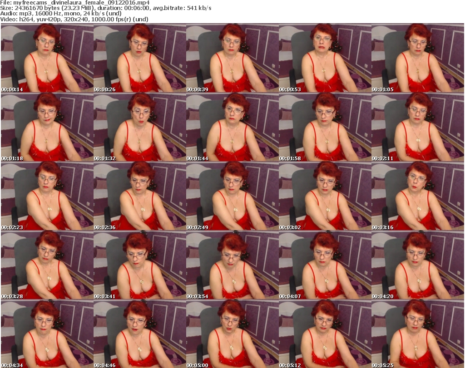Pick the thumbnail stamped 00:01:32
This screenshot has height=368, width=465.
point(140,127)
